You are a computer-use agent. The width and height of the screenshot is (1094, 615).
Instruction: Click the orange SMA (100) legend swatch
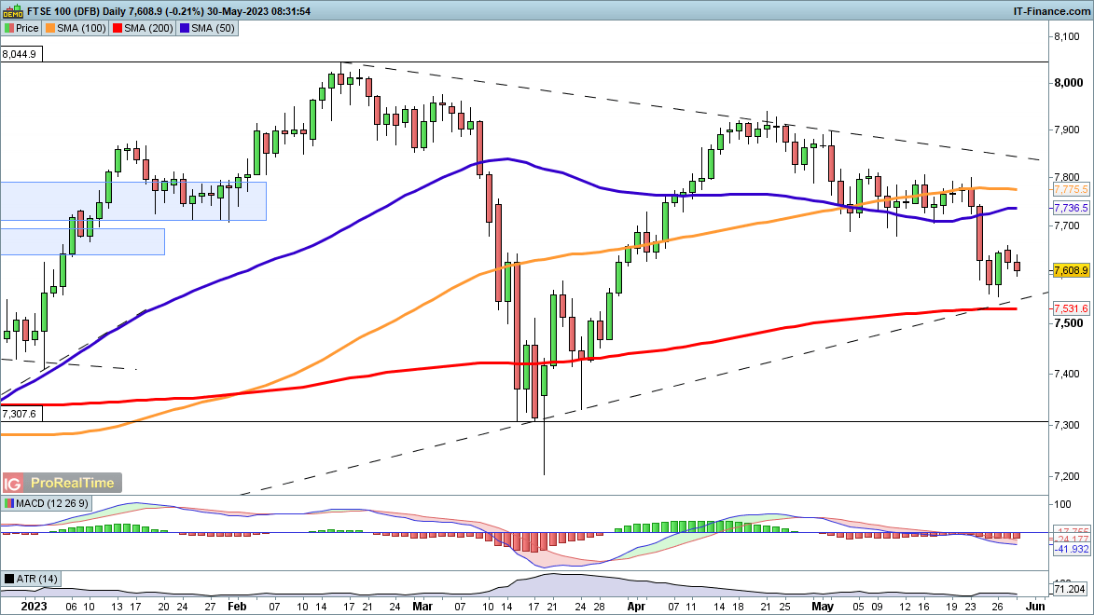(x=49, y=29)
